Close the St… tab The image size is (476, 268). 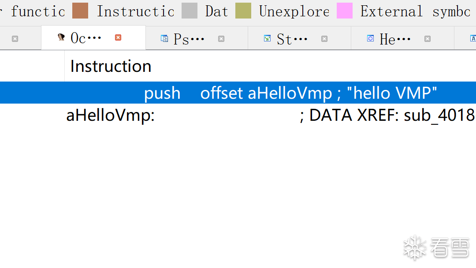324,39
